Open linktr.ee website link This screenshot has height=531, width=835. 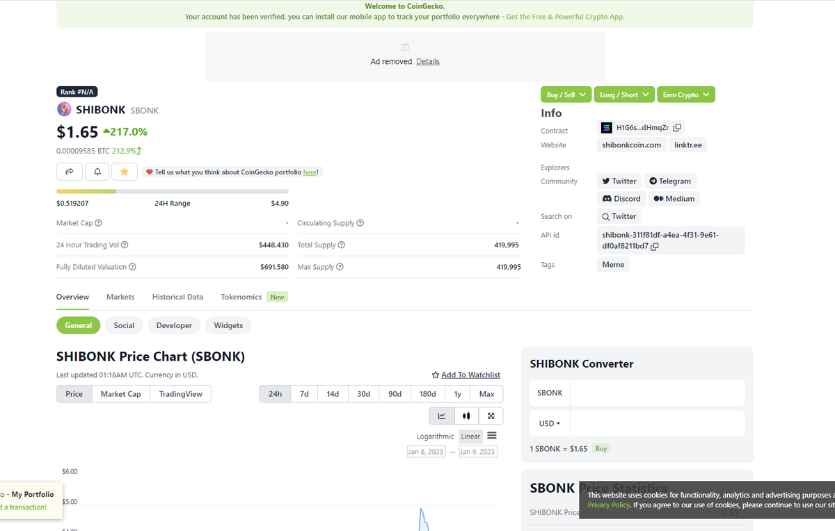pos(687,145)
